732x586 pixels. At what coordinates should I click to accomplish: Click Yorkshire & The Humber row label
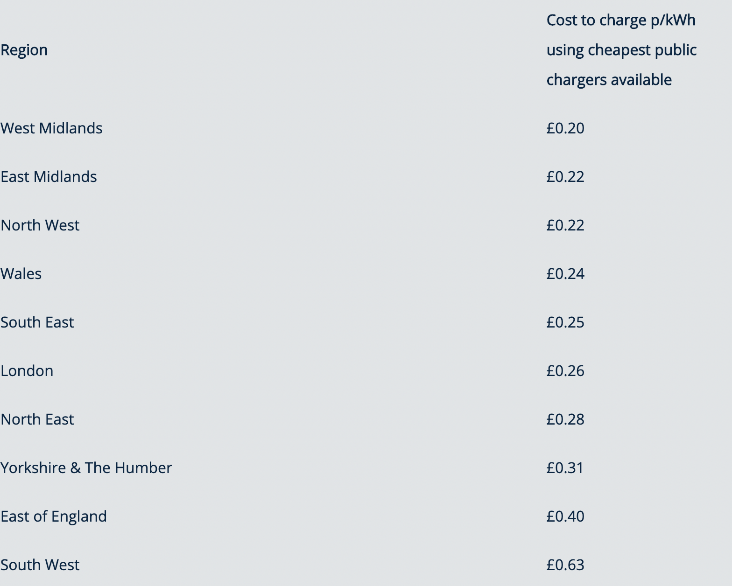pos(86,468)
